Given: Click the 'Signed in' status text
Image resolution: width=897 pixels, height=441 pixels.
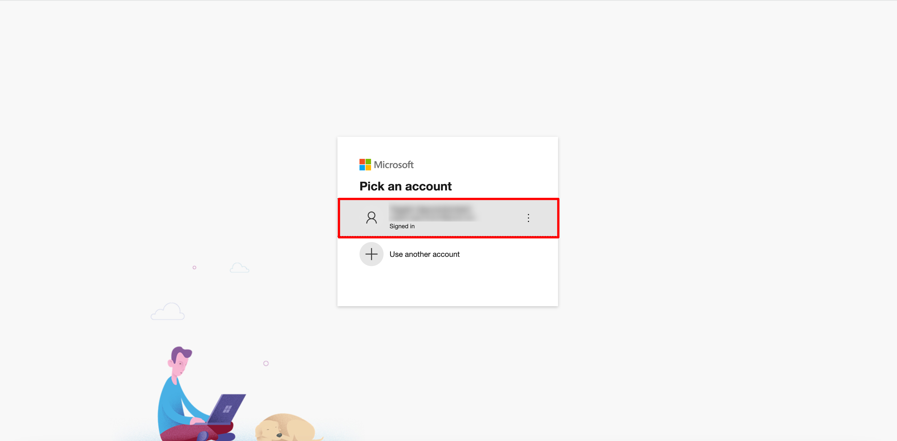Looking at the screenshot, I should click(x=402, y=226).
